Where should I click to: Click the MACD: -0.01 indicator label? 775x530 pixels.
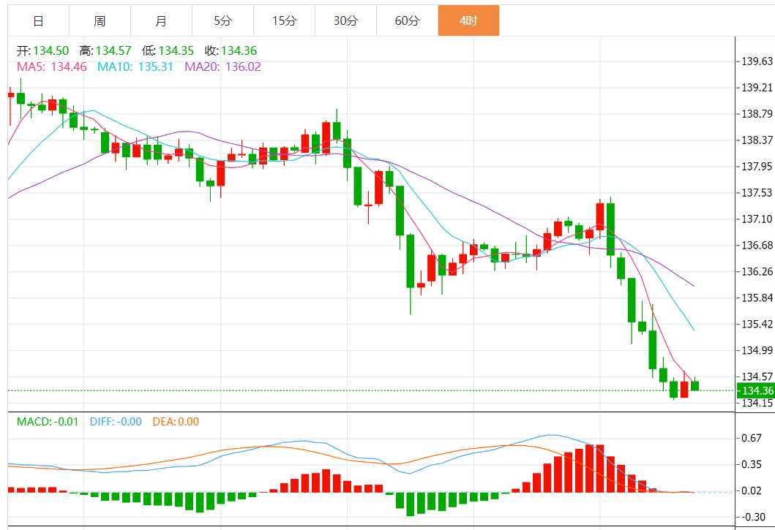point(48,422)
